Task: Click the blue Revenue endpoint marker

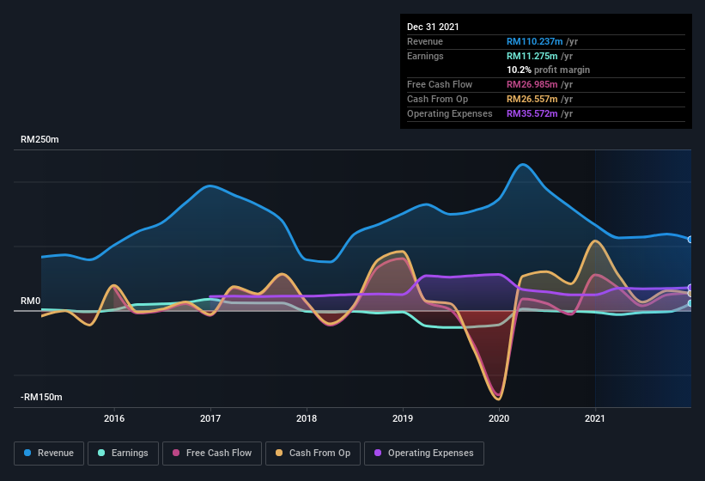Action: [690, 240]
